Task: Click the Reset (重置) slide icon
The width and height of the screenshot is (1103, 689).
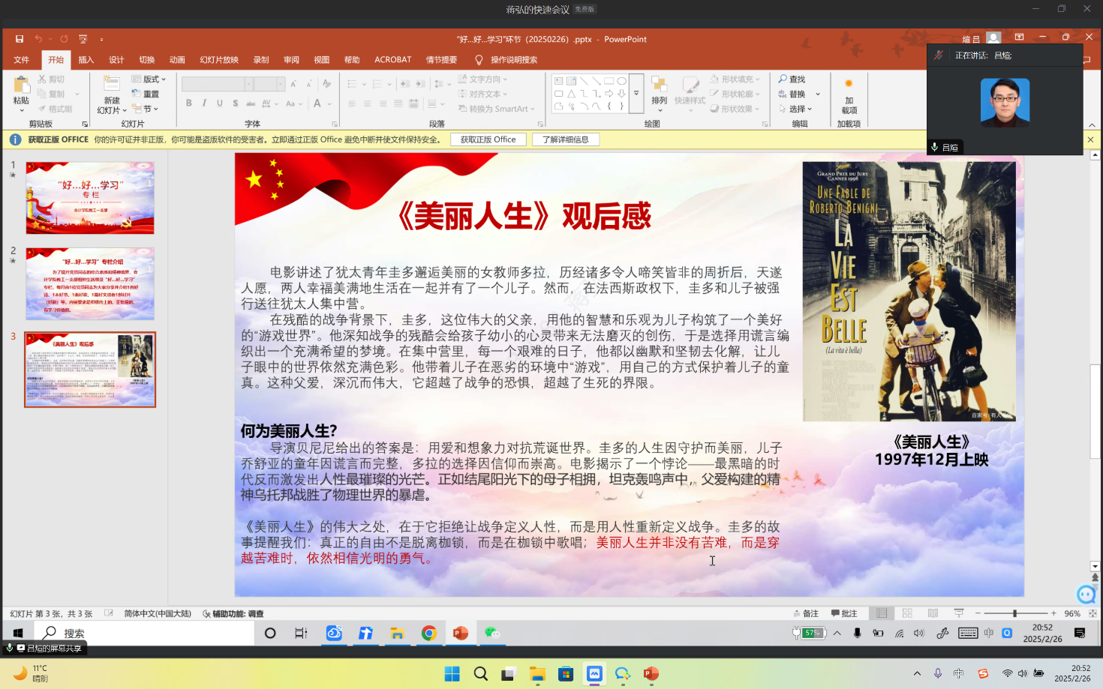Action: (146, 94)
